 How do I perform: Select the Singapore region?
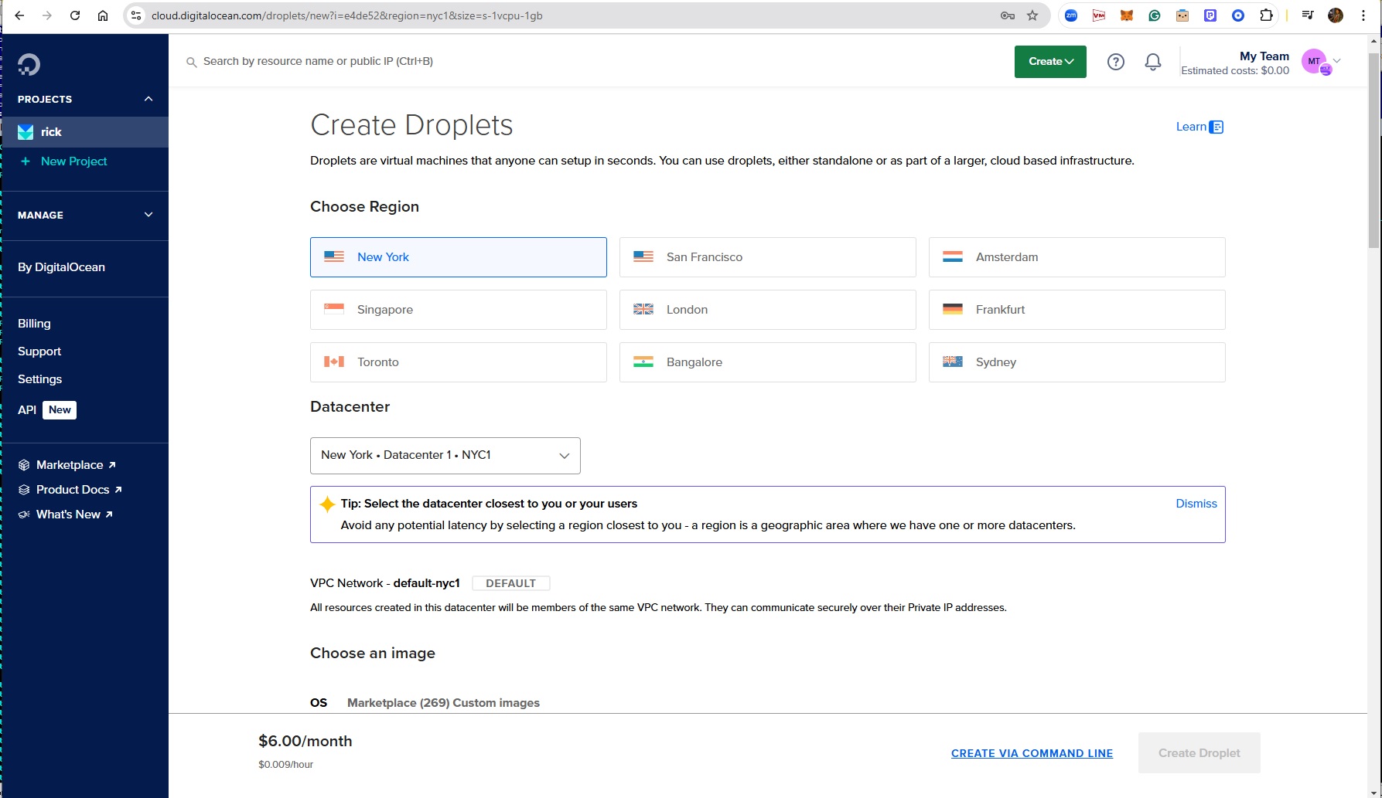coord(459,310)
